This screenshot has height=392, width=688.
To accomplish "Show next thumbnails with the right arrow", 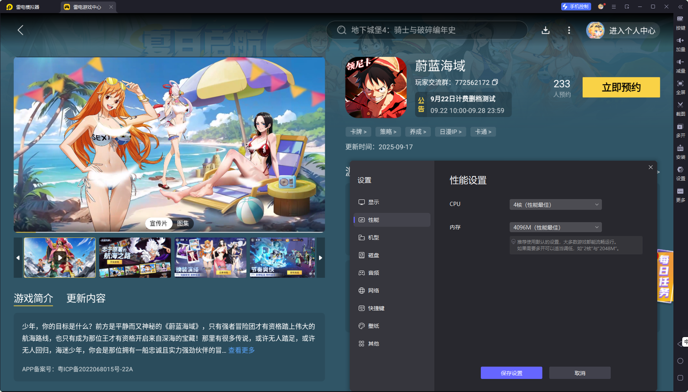I will [x=321, y=257].
